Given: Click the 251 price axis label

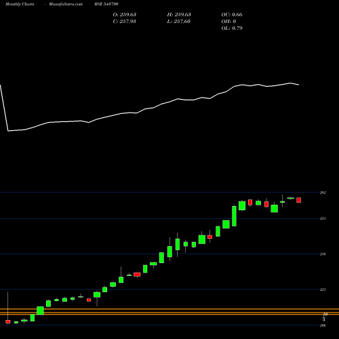Looking at the screenshot, I should [323, 218].
